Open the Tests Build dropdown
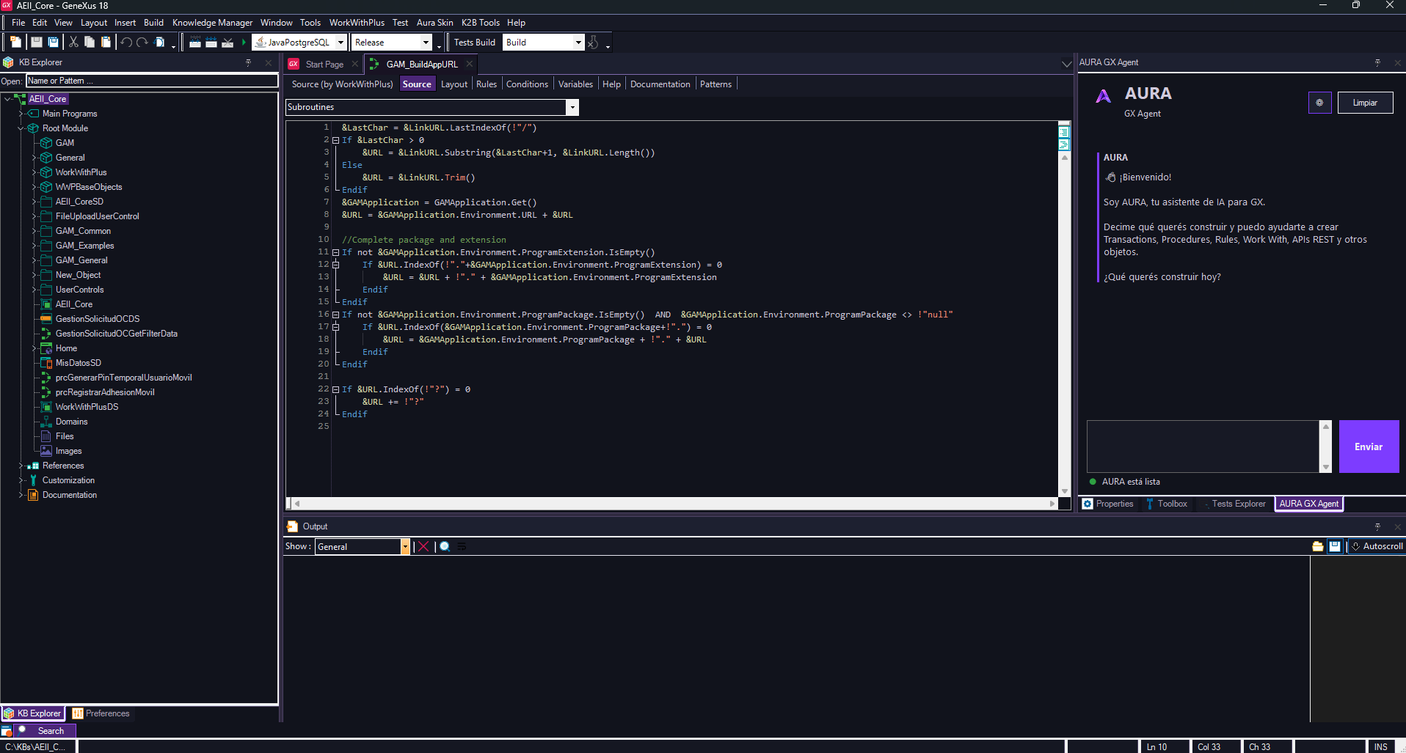 tap(578, 43)
